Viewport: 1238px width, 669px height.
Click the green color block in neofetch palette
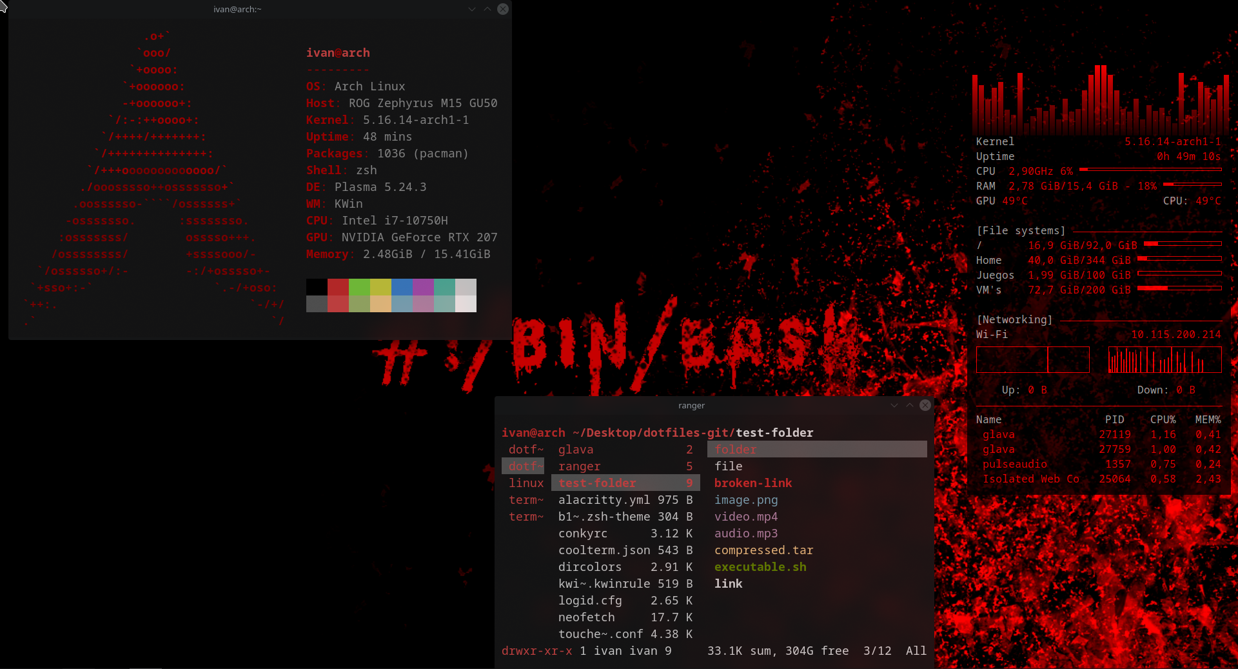pyautogui.click(x=359, y=287)
